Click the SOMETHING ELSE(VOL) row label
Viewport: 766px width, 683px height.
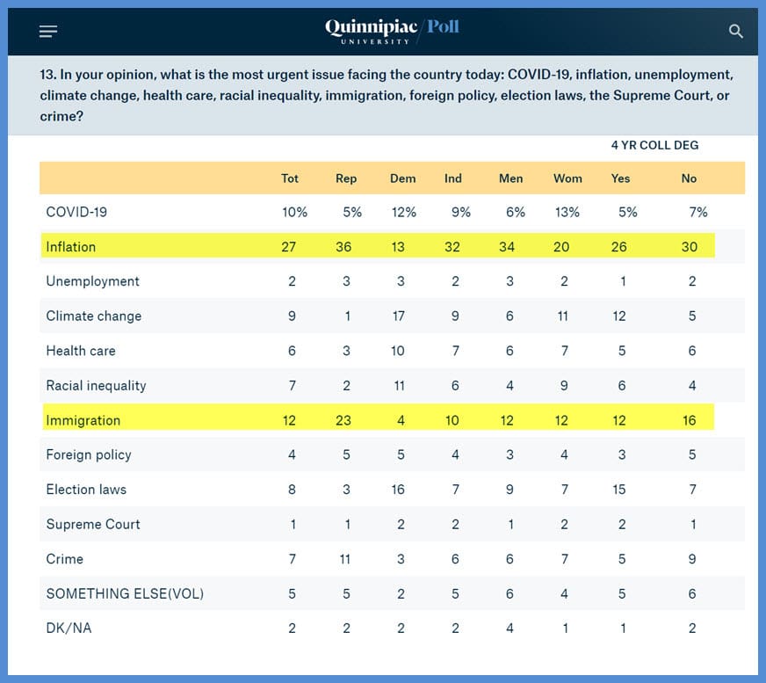point(125,594)
